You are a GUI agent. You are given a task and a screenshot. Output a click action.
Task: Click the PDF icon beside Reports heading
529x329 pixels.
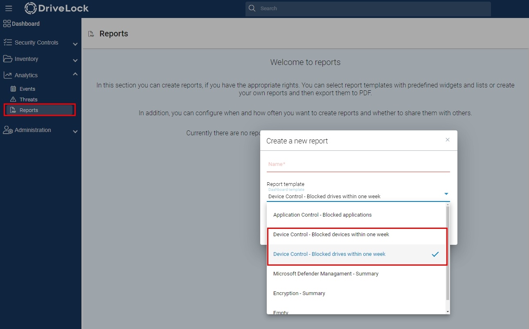click(x=91, y=34)
